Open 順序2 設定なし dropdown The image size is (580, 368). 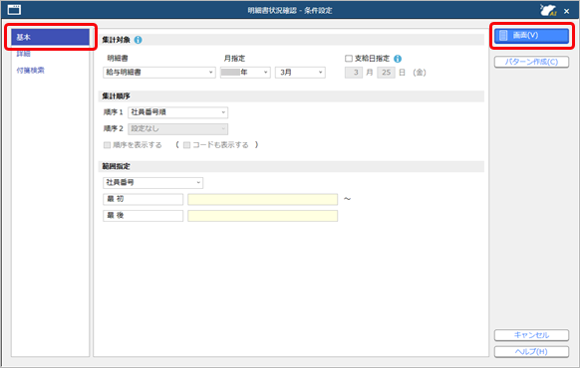pyautogui.click(x=178, y=129)
